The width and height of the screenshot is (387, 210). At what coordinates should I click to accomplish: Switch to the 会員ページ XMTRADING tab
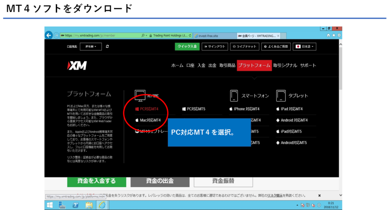(x=259, y=36)
